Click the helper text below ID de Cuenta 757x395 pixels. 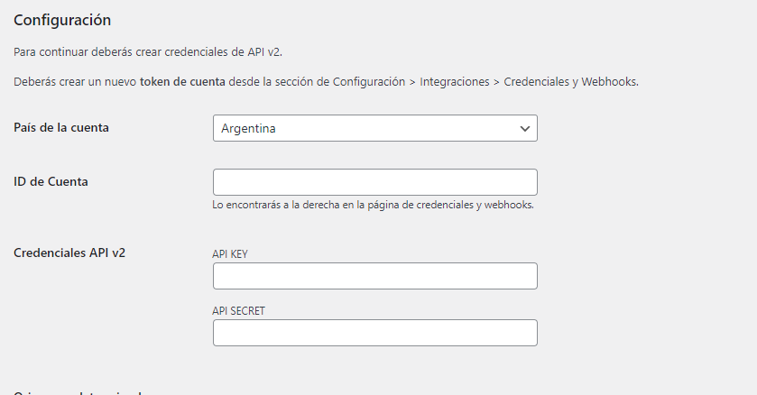tap(374, 205)
